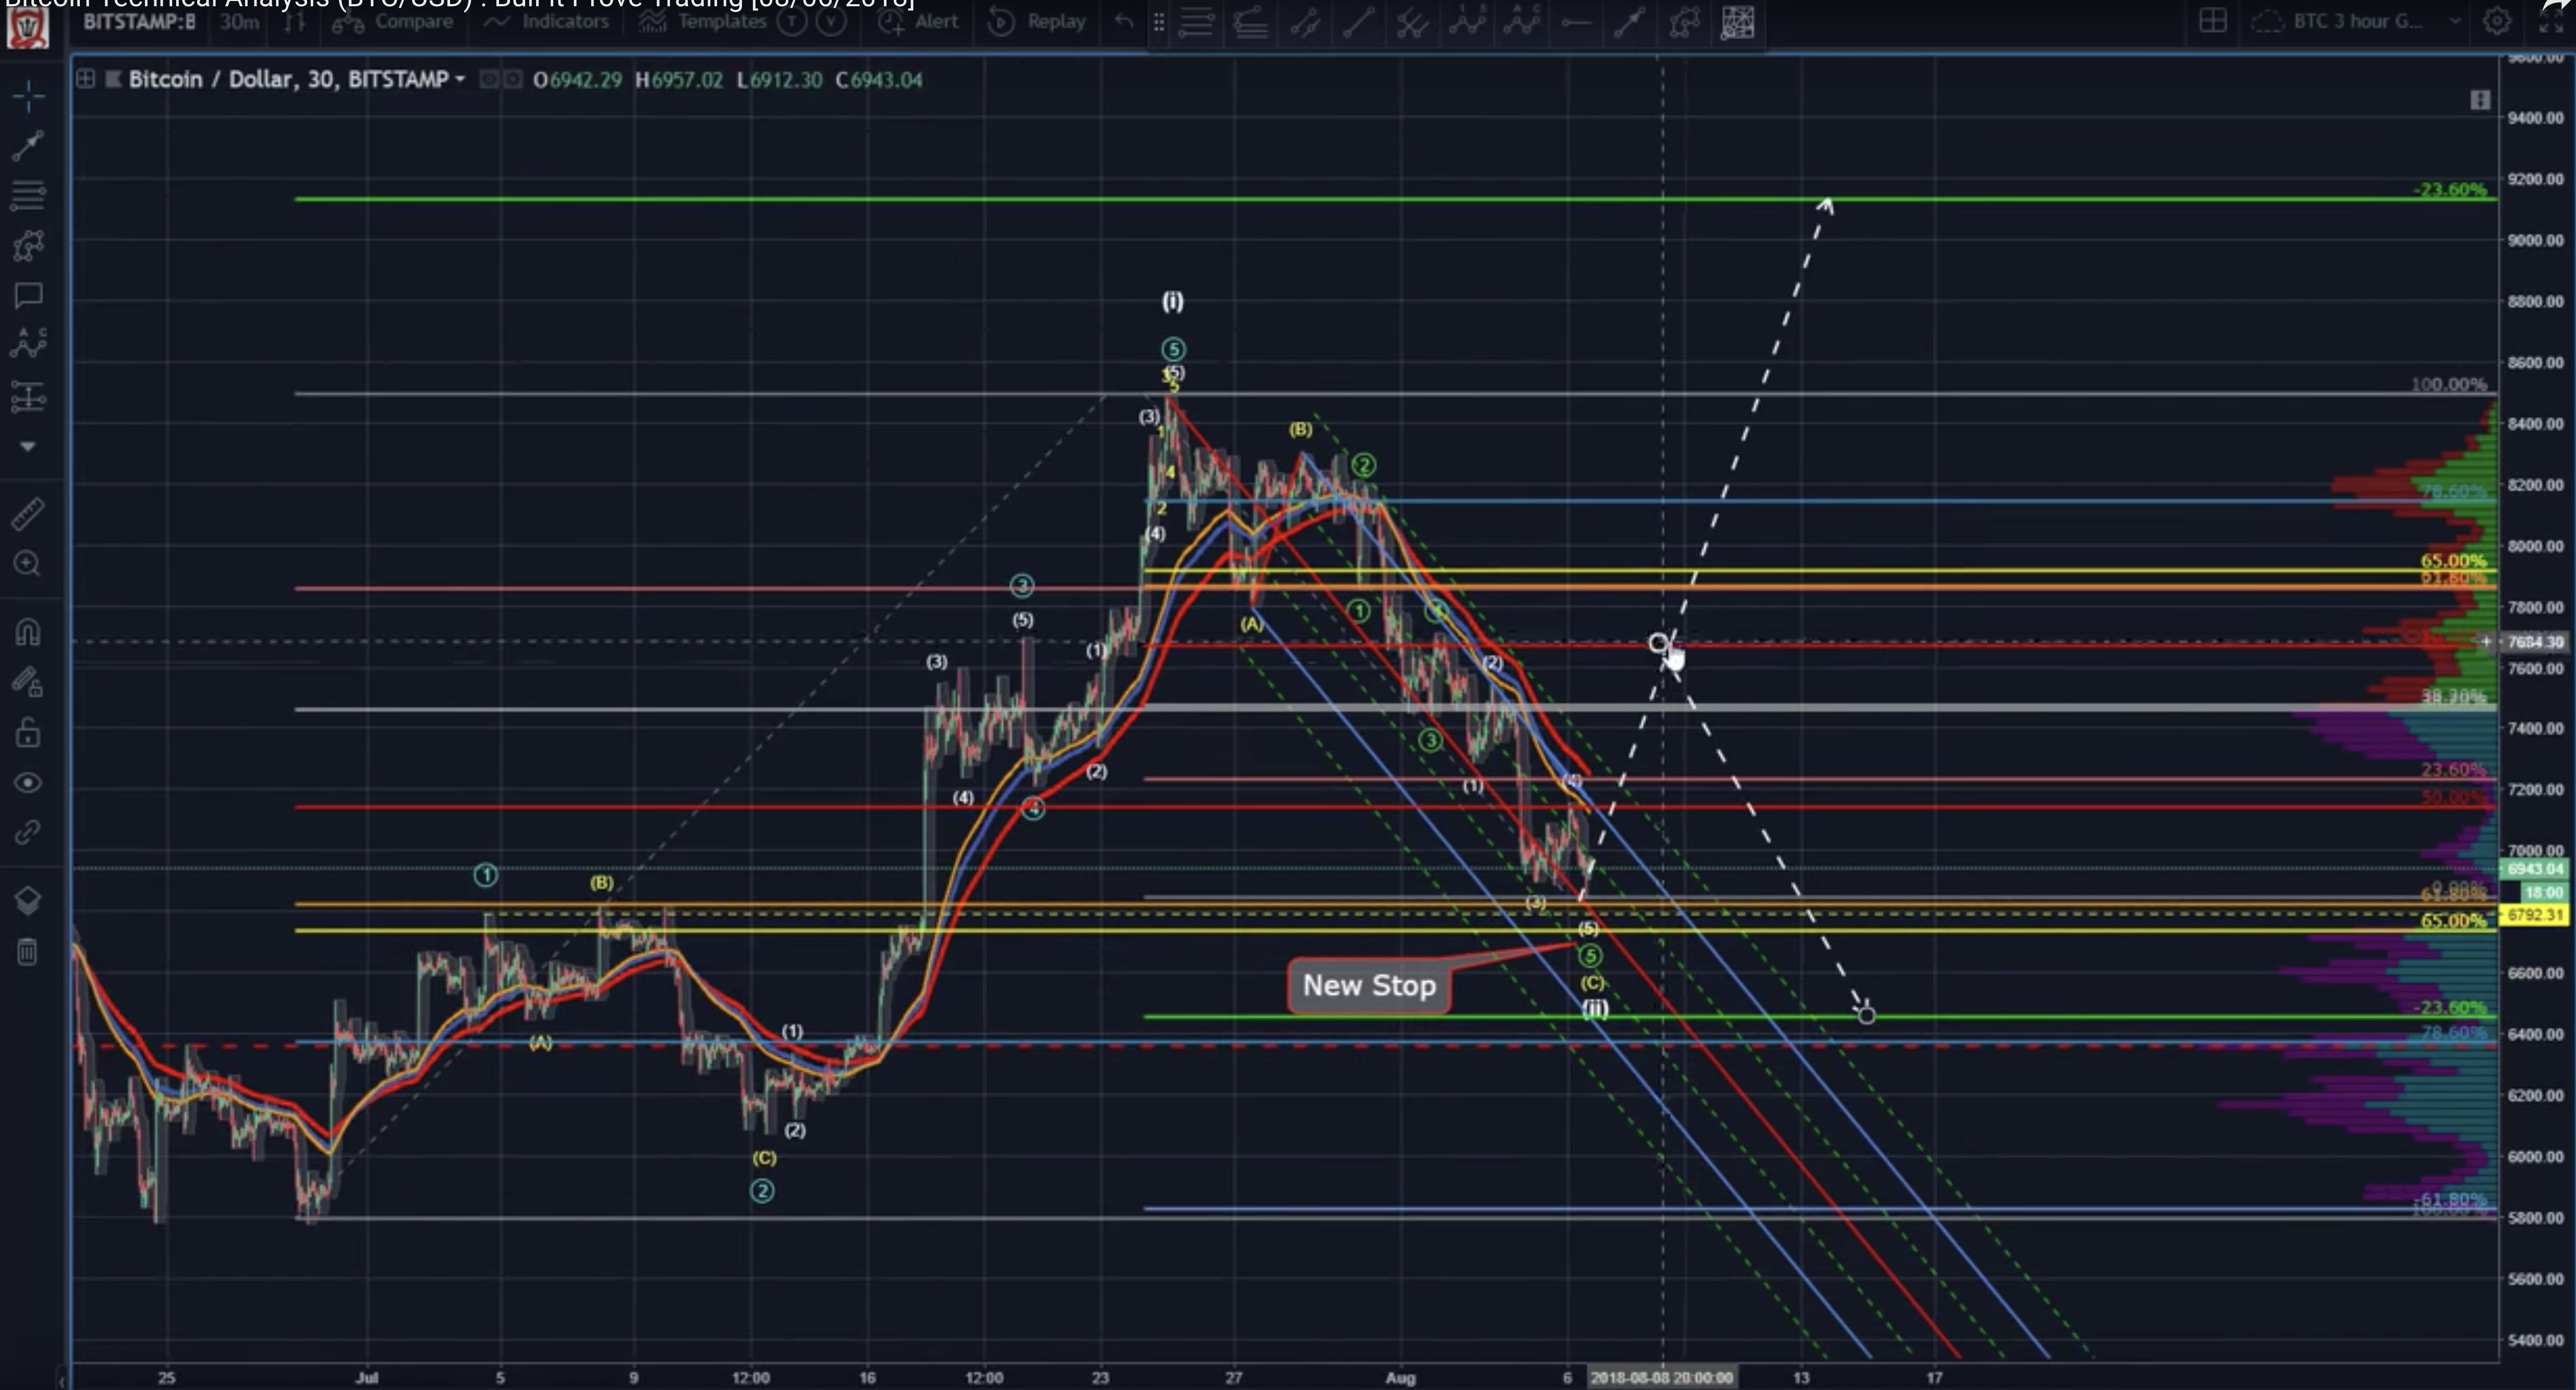
Task: Select trend line tool in favorites toolbar
Action: click(x=1358, y=22)
